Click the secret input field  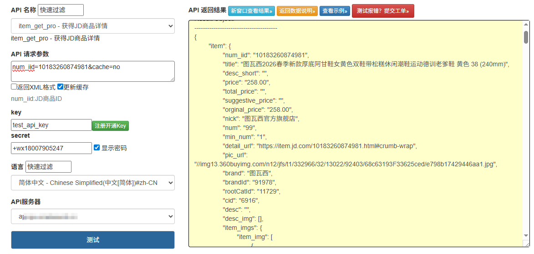[51, 148]
